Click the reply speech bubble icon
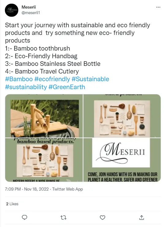The image size is (164, 227). [25, 218]
